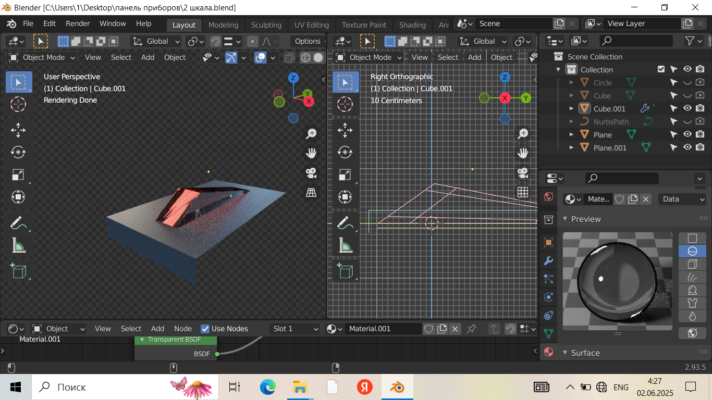Activate the Annotate pencil tool in left viewport
The height and width of the screenshot is (400, 712).
point(18,223)
